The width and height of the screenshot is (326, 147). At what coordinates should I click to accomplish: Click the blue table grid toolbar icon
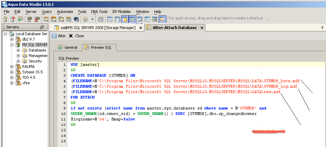click(x=110, y=19)
